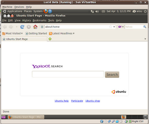
Task: Click the Firefox forward arrow button
Action: (11, 27)
